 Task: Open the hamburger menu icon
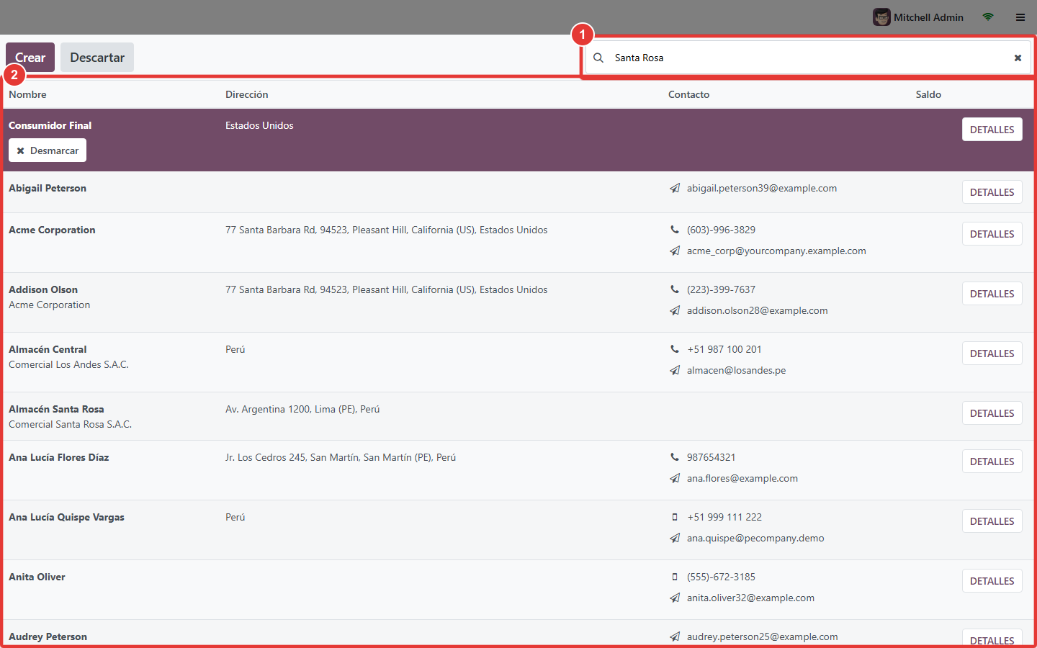(x=1020, y=17)
